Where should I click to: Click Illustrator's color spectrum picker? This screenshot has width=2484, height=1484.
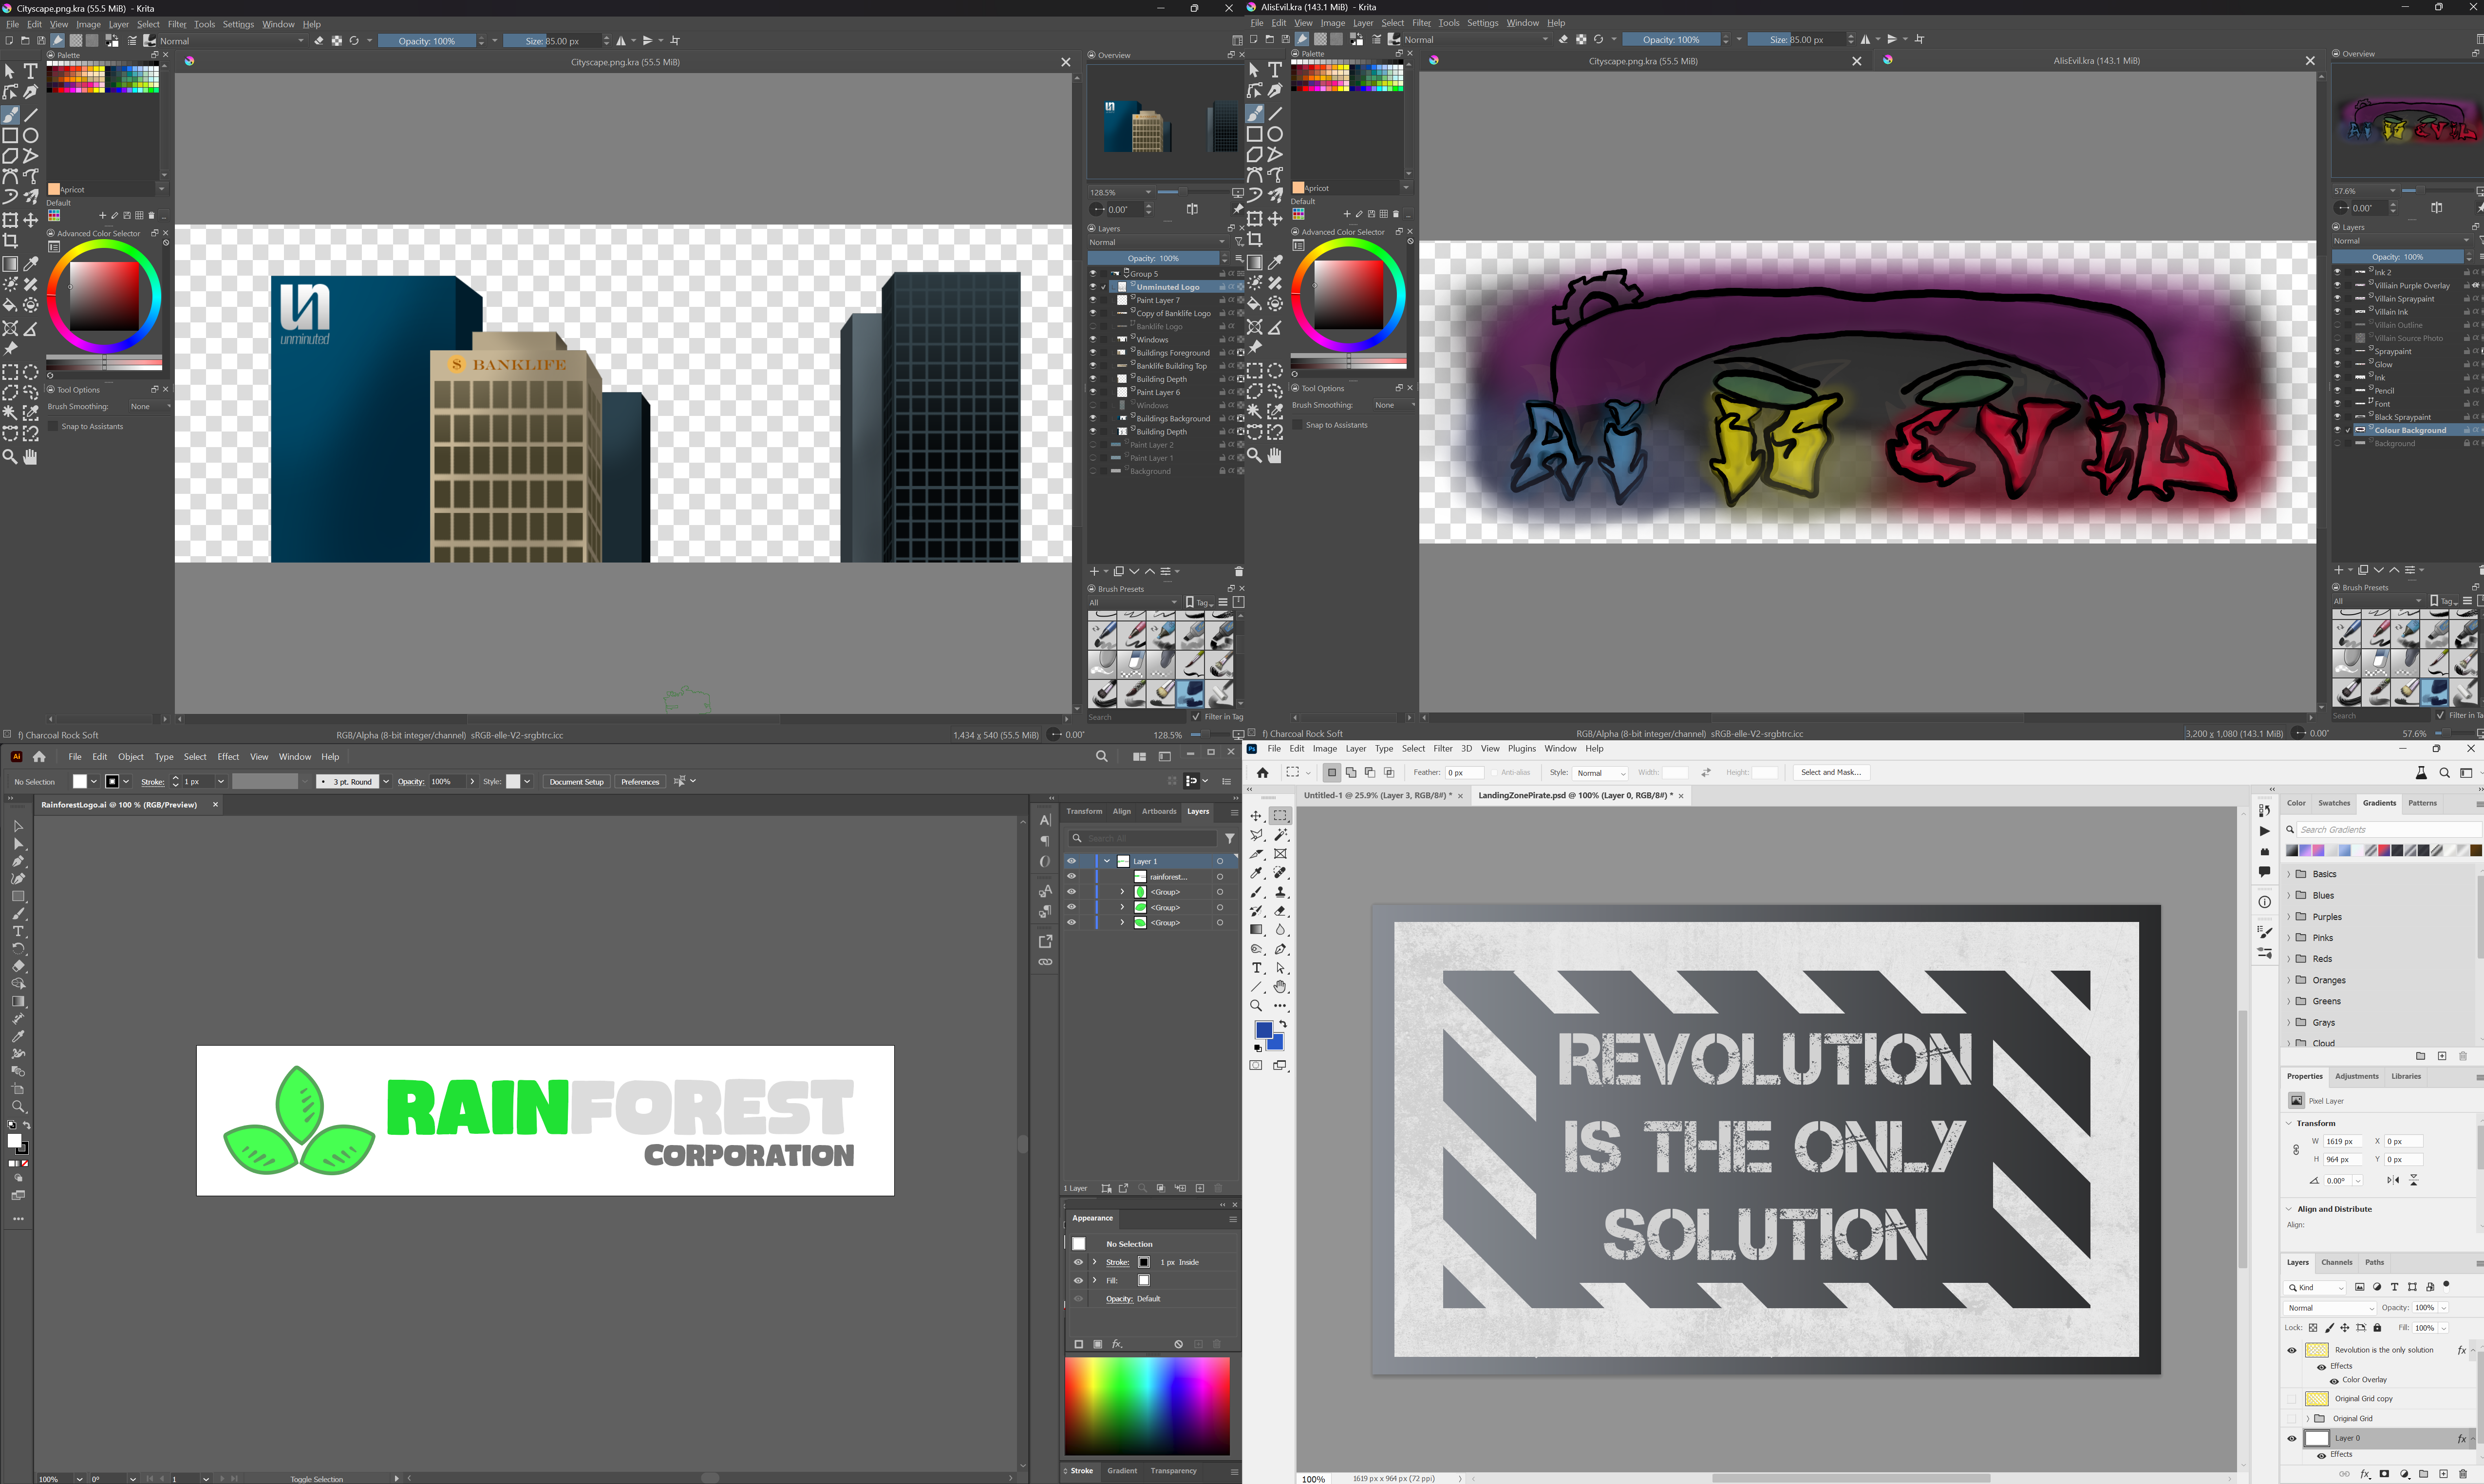(x=1146, y=1405)
